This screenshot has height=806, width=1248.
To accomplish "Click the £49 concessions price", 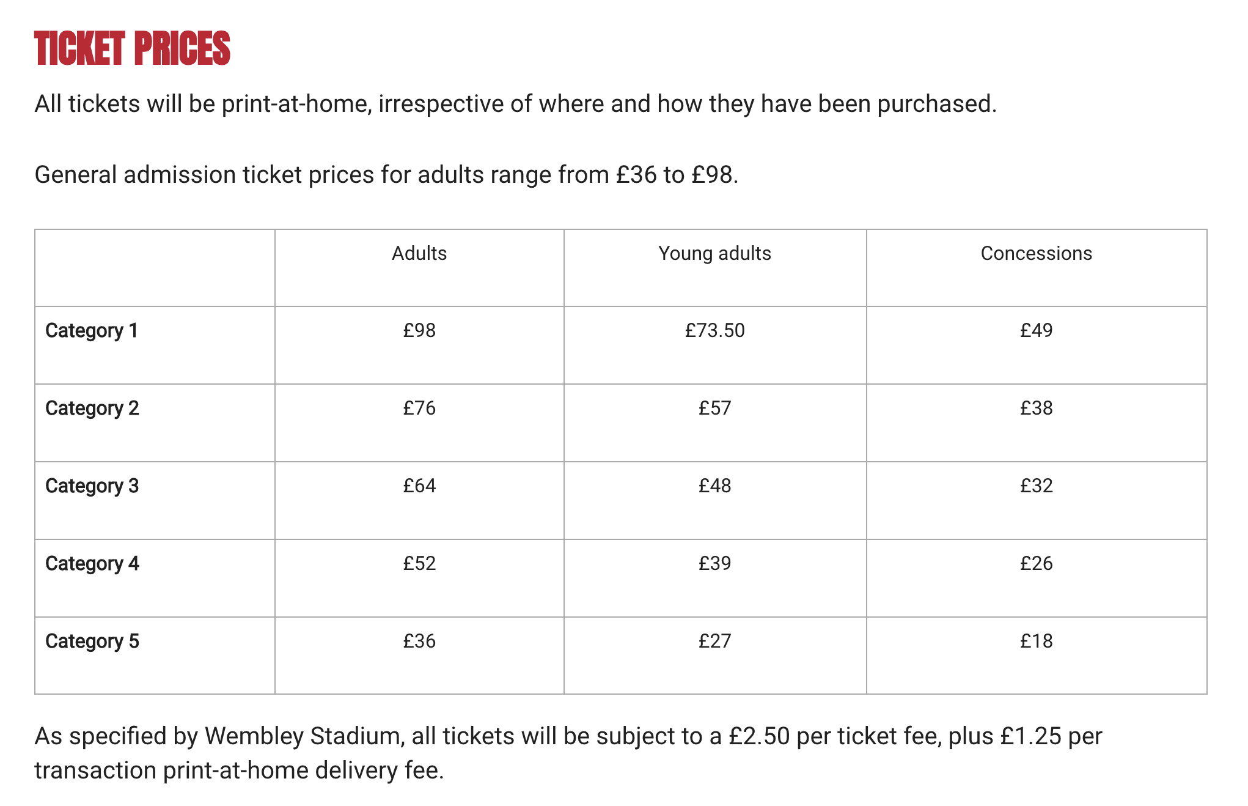I will pyautogui.click(x=1036, y=330).
